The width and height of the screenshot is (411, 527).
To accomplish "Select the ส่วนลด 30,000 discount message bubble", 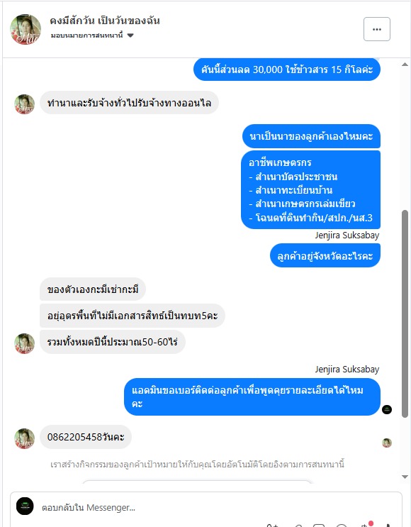I will (x=287, y=70).
